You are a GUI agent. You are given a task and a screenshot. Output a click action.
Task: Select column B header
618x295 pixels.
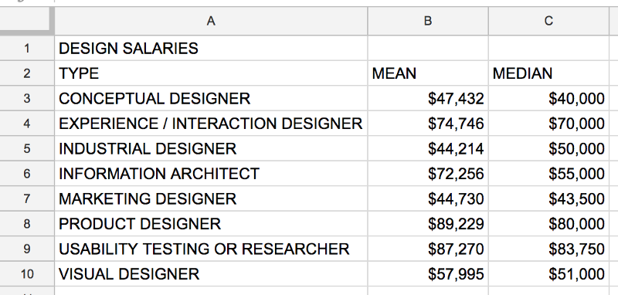[x=428, y=21]
